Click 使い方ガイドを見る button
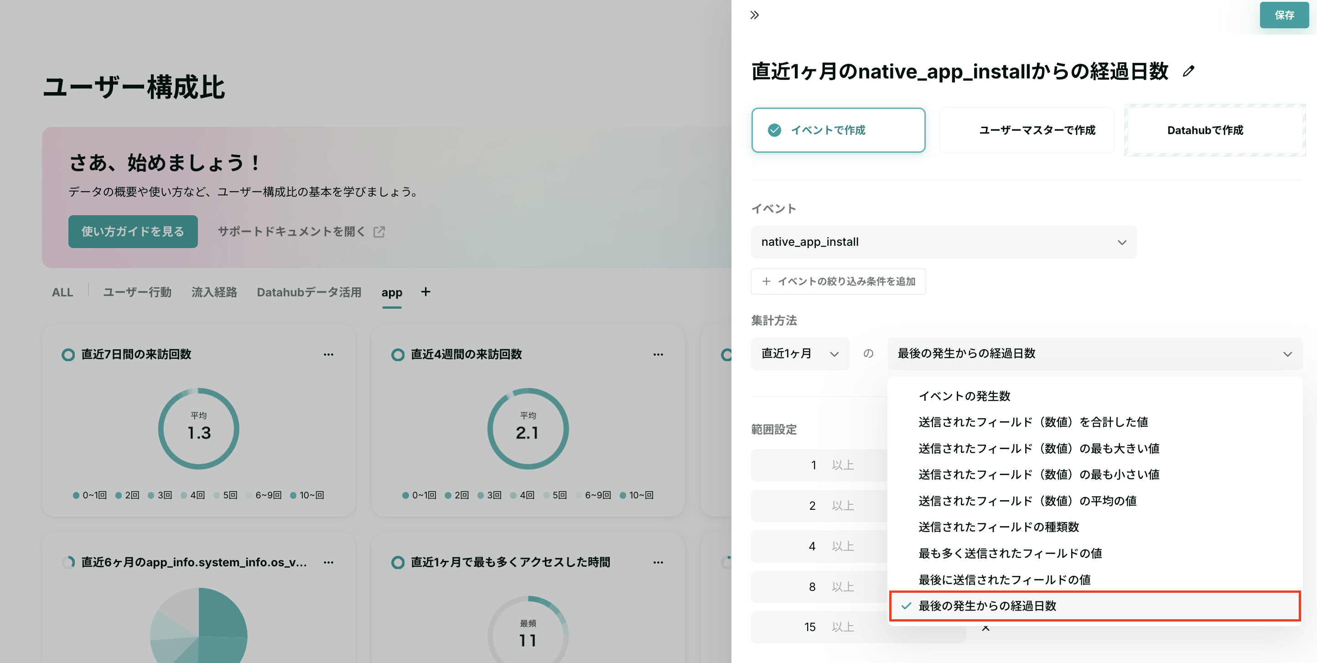 point(133,232)
